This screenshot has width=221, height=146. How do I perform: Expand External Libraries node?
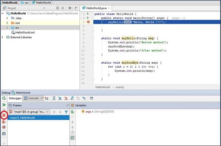point(3,37)
